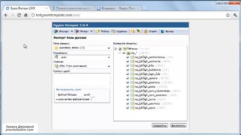Collapse the Таблицы tree node
The height and width of the screenshot is (135, 241).
[x=116, y=49]
